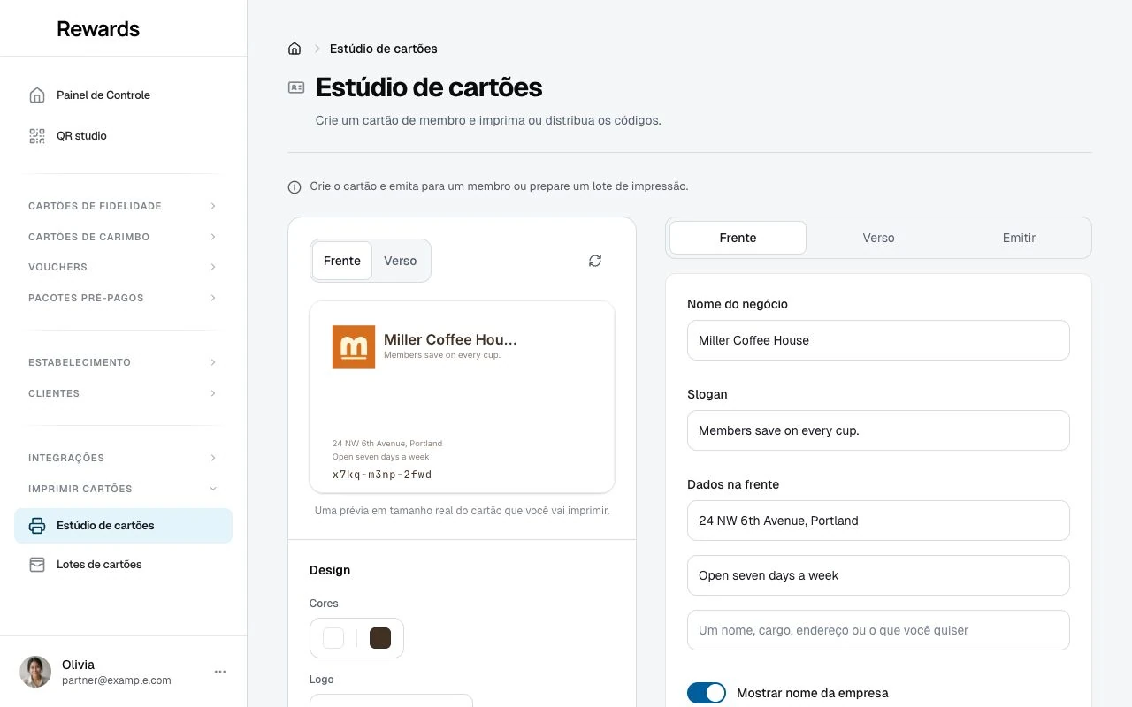Click the Nome do negócio input field
The image size is (1132, 707).
878,340
